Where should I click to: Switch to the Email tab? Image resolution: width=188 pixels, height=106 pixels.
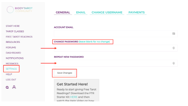point(81,13)
